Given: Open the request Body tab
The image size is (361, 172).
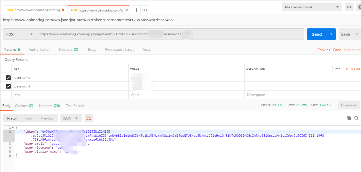Looking at the screenshot, I should (x=92, y=50).
